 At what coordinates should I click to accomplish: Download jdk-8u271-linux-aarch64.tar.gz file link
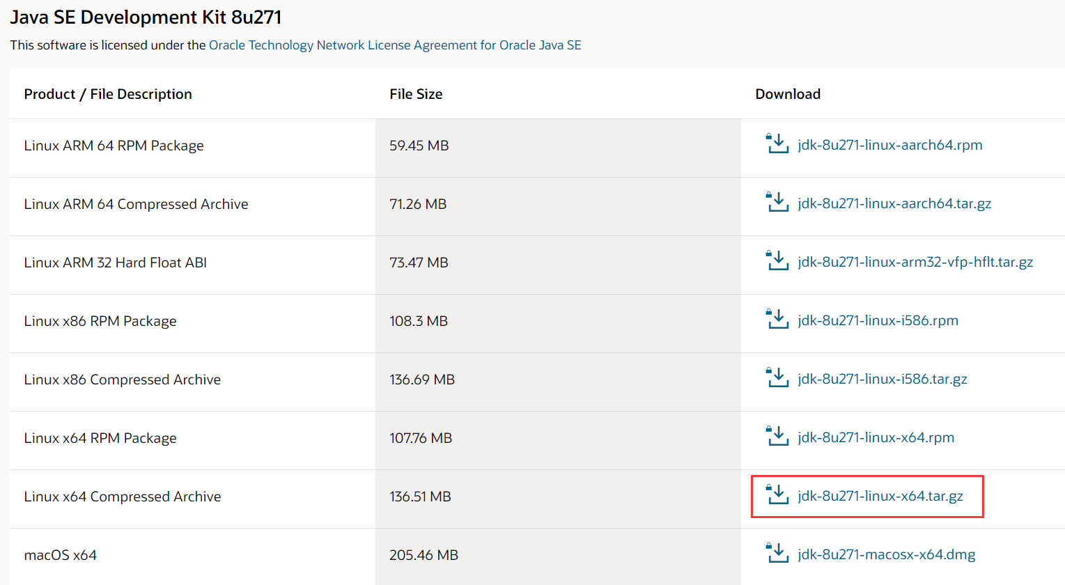point(894,203)
